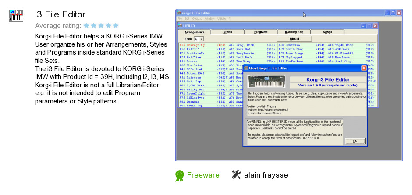Select arrangement A34 Surf City!
The height and width of the screenshot is (195, 412).
tap(352, 62)
